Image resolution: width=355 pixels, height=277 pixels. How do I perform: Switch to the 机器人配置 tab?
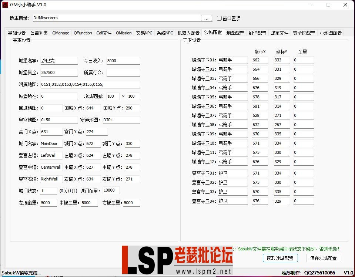click(x=188, y=33)
